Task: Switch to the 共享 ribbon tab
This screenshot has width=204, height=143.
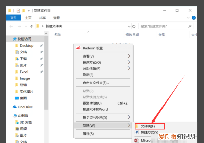Action: click(42, 18)
